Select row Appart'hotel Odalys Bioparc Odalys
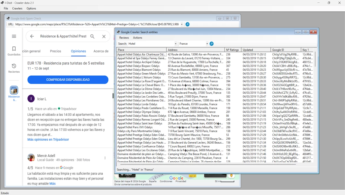 [215, 66]
